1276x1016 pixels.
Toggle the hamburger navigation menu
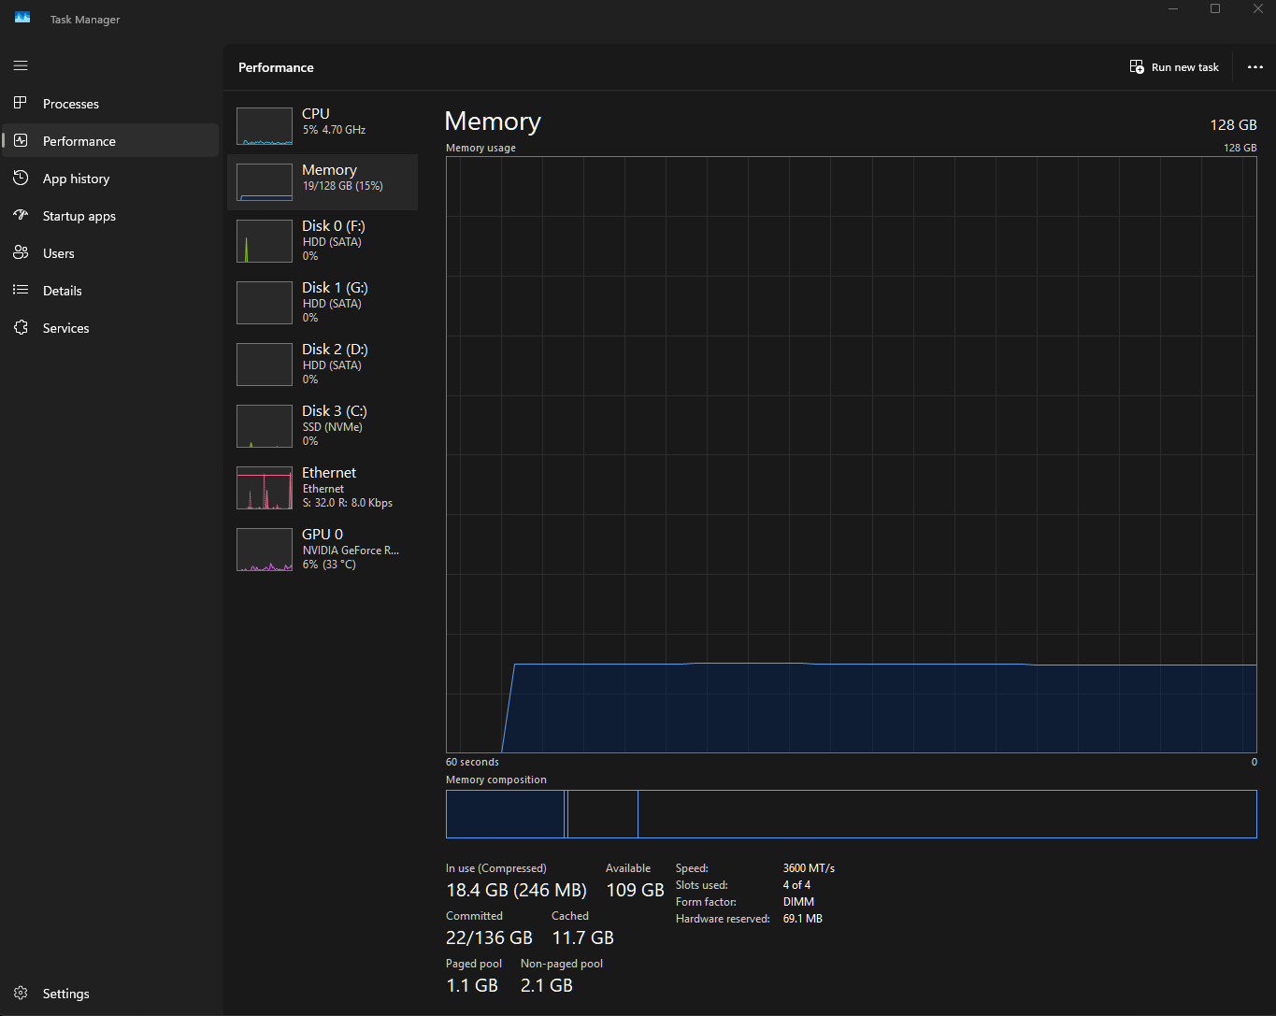(x=21, y=65)
